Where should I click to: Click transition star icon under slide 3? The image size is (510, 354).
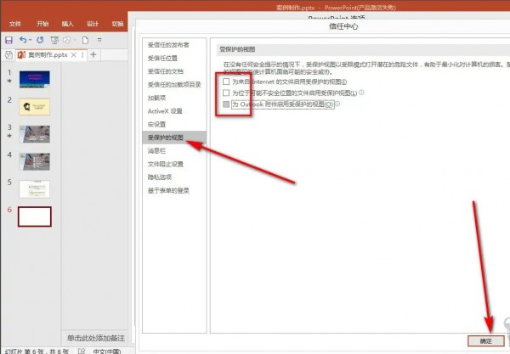click(x=9, y=136)
